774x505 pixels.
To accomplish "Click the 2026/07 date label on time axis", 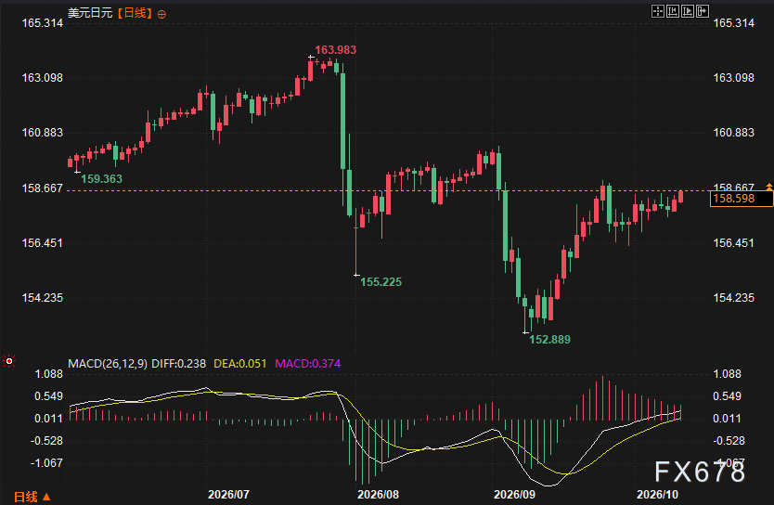I will (x=228, y=495).
